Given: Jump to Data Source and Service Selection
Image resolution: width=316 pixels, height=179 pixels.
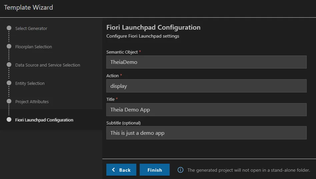Looking at the screenshot, I should 48,65.
